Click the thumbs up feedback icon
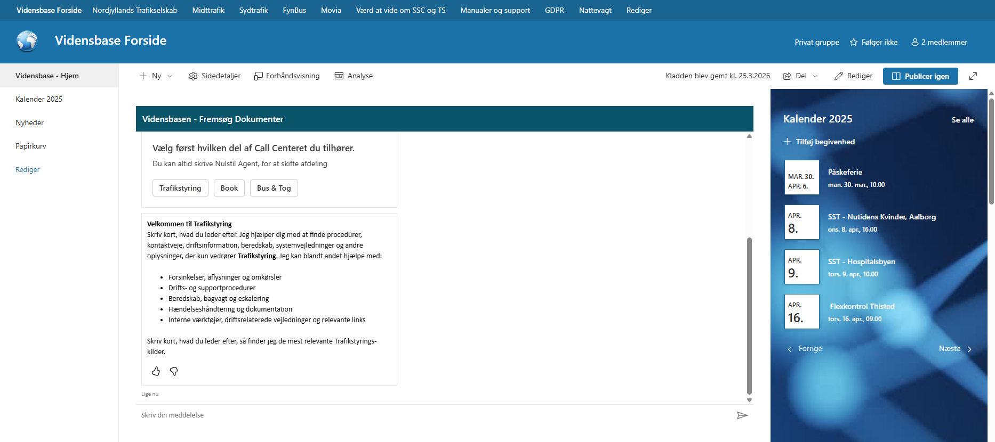Screen dimensions: 995x442 156,371
